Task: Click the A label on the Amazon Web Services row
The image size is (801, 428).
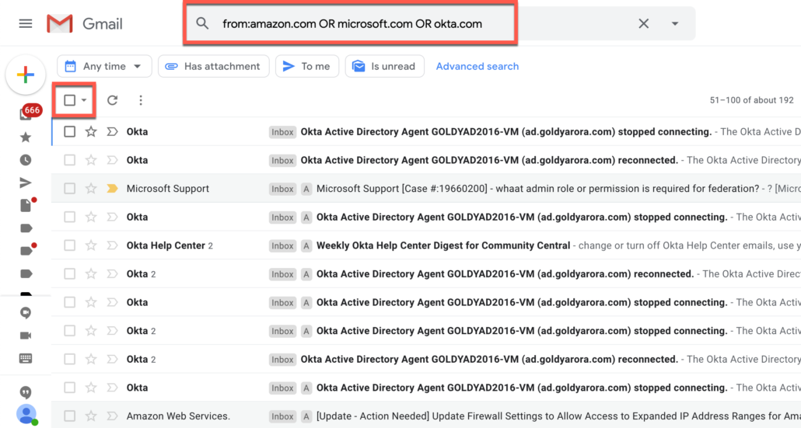Action: [306, 417]
